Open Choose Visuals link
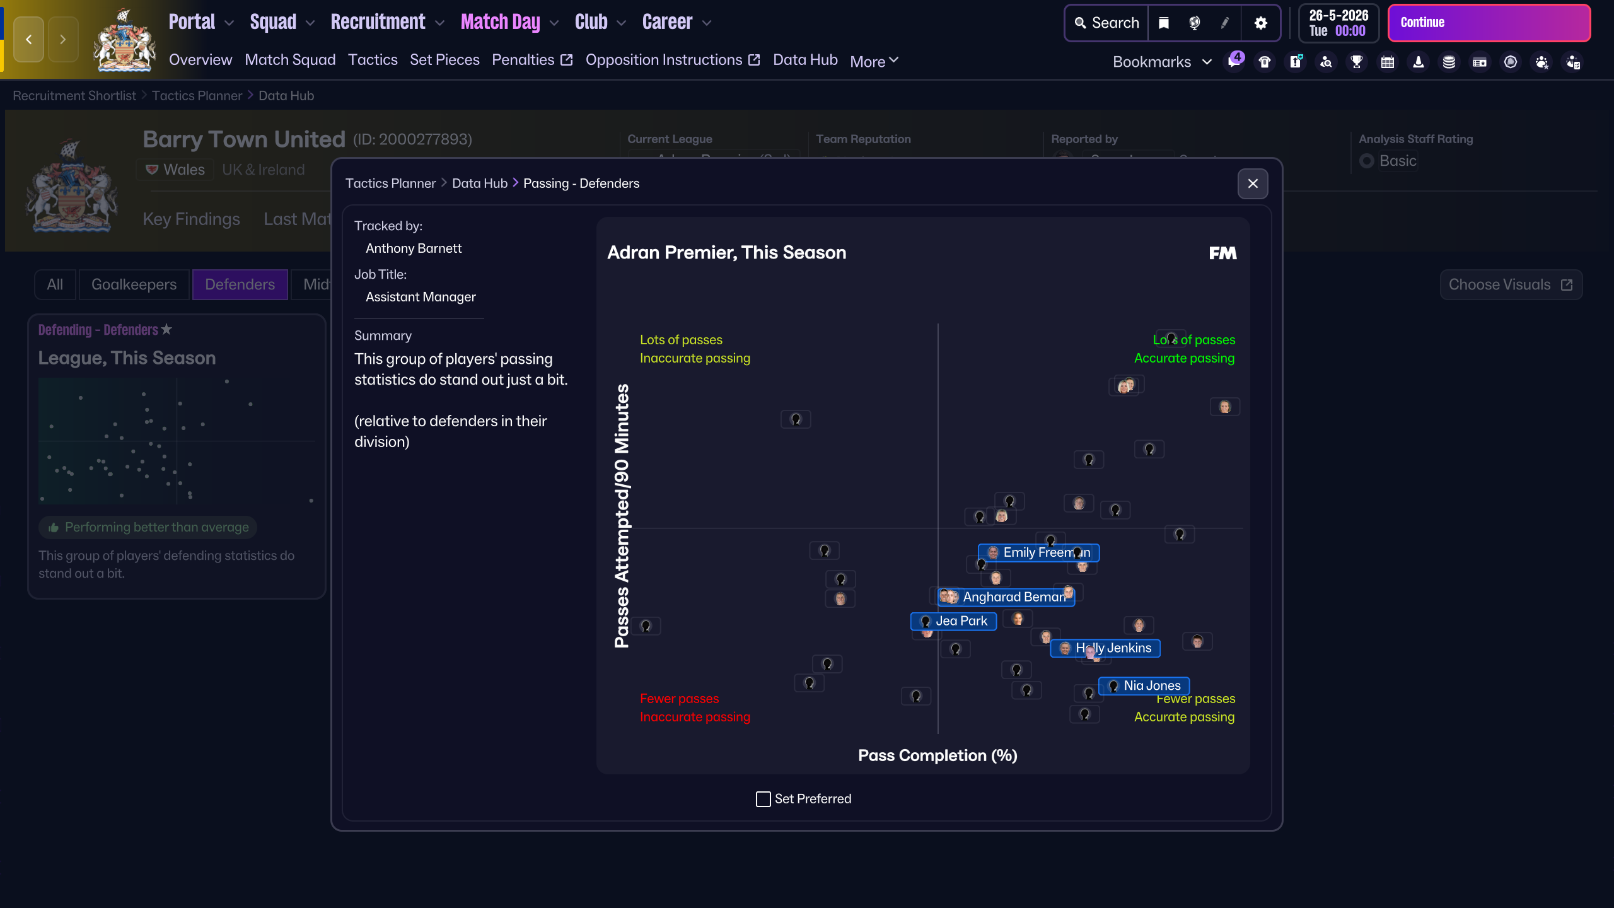The height and width of the screenshot is (908, 1614). point(1511,284)
